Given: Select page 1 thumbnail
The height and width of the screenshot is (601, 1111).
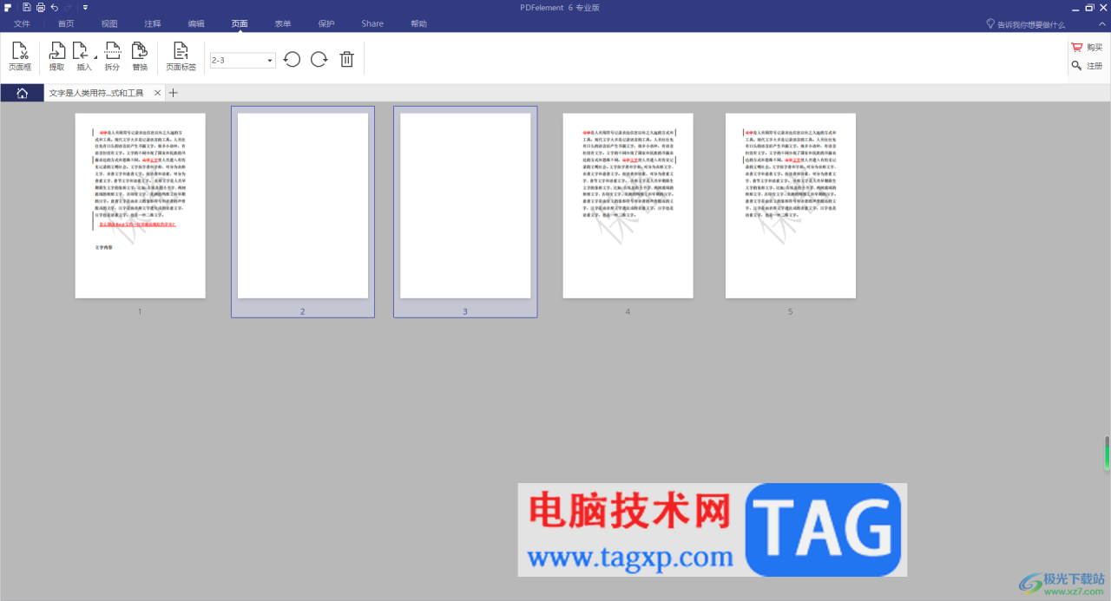Looking at the screenshot, I should pos(140,206).
